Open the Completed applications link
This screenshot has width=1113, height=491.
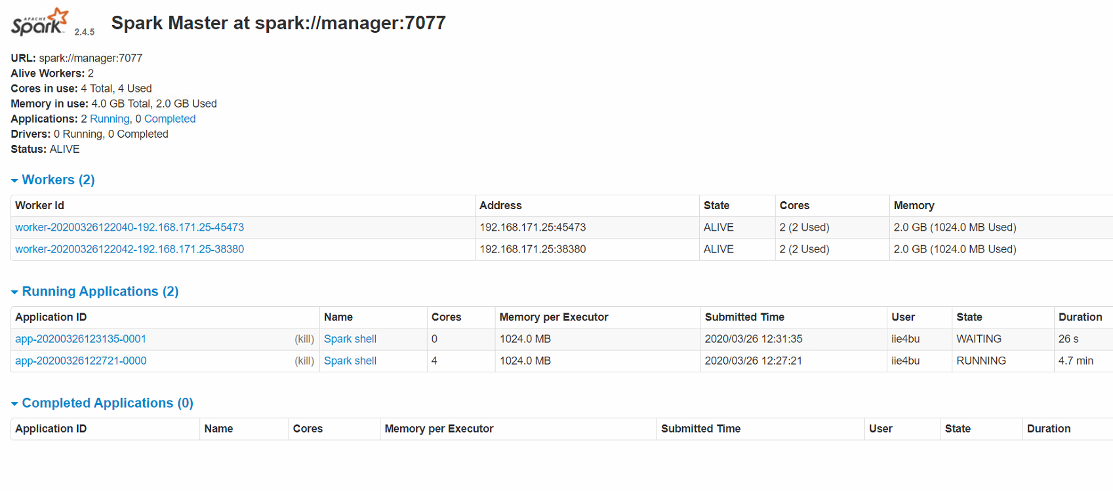point(170,119)
